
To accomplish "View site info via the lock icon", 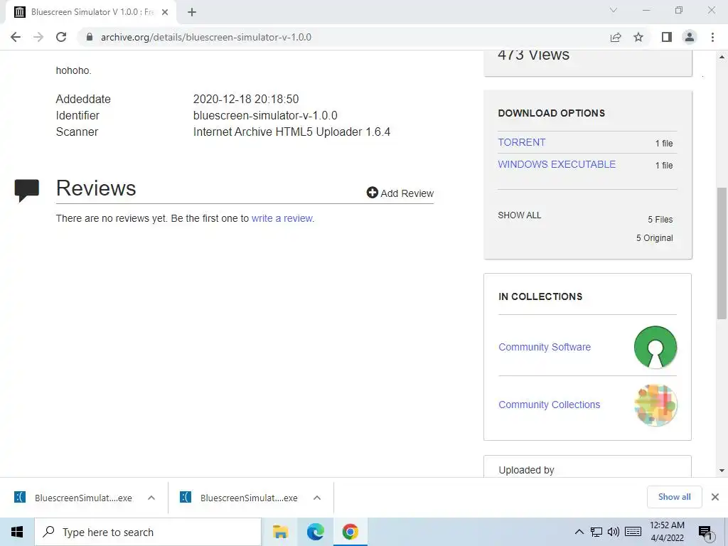I will [90, 37].
